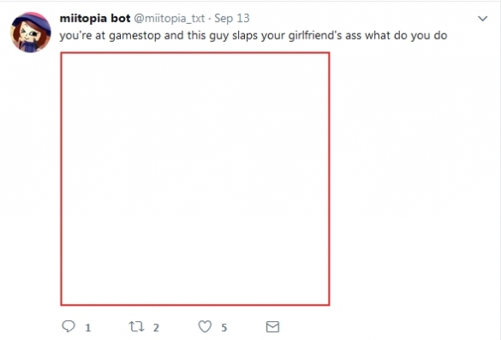Click the retweet count number 2
The image size is (501, 340).
coord(156,327)
